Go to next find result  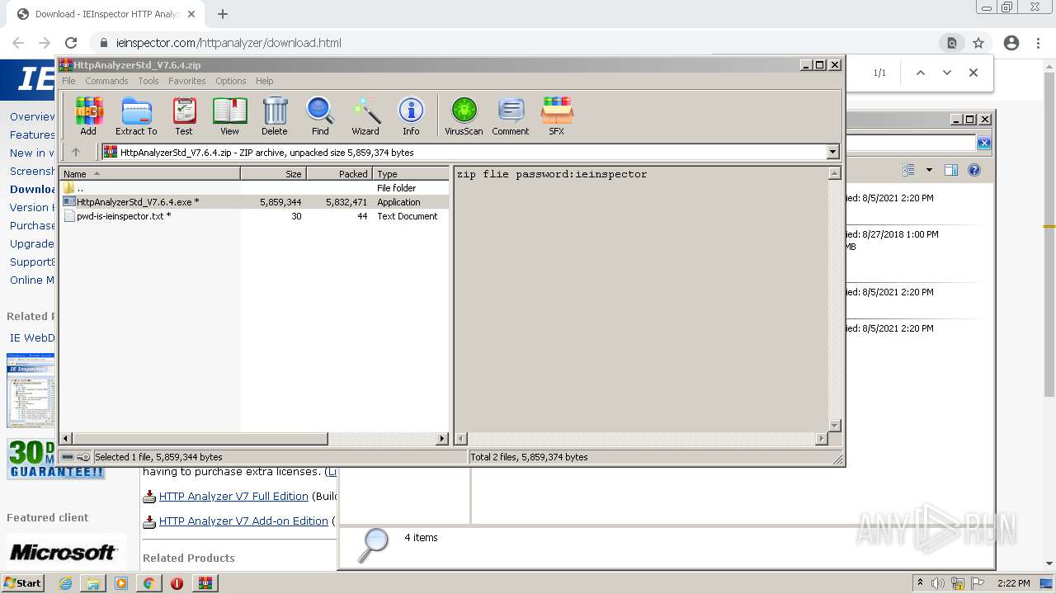tap(947, 73)
